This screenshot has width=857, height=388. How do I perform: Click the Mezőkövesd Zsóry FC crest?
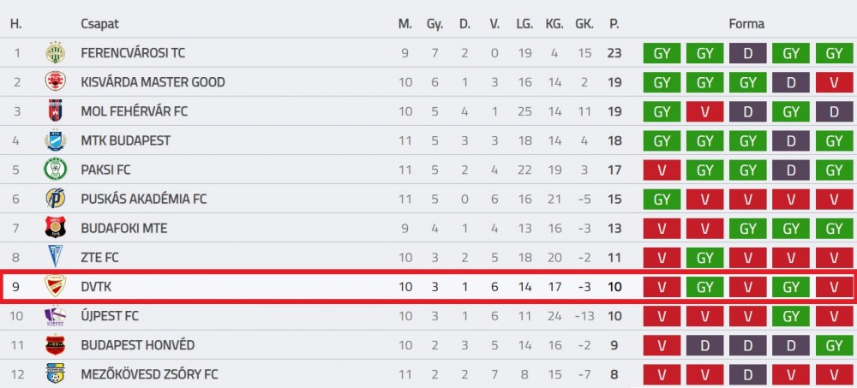[55, 373]
